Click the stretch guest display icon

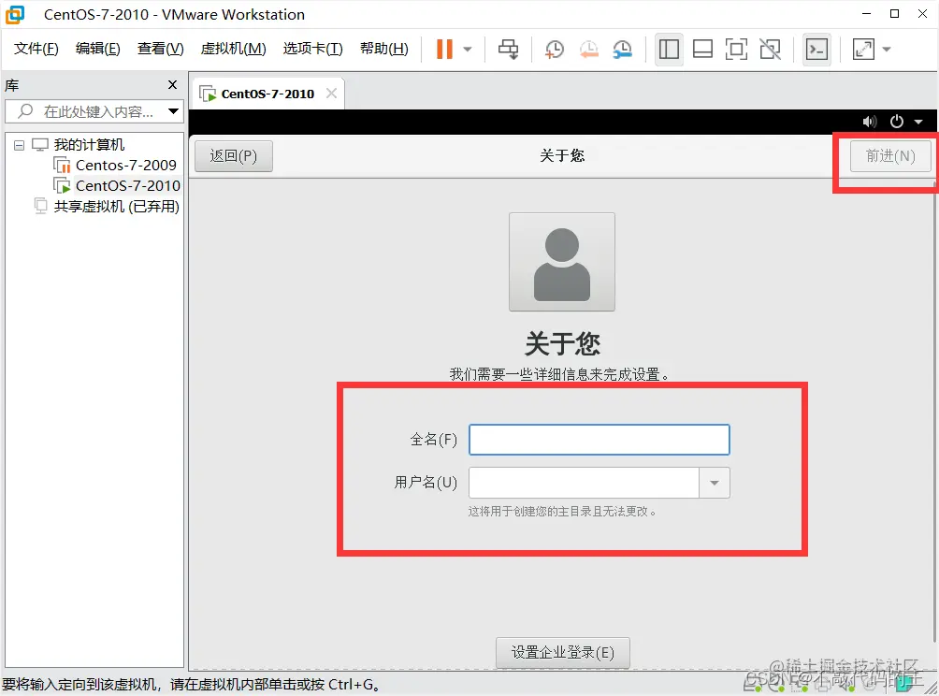[863, 50]
